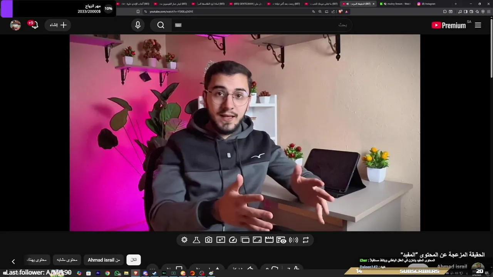Open a new browser tab with plus
493x277 pixels.
point(456,4)
